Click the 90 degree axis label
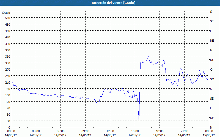The image size is (220, 138). 9,108
